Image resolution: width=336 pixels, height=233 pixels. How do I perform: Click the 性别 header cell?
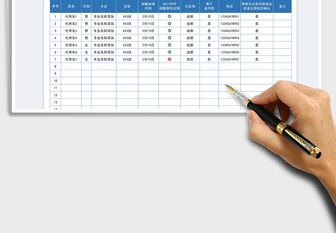86,7
